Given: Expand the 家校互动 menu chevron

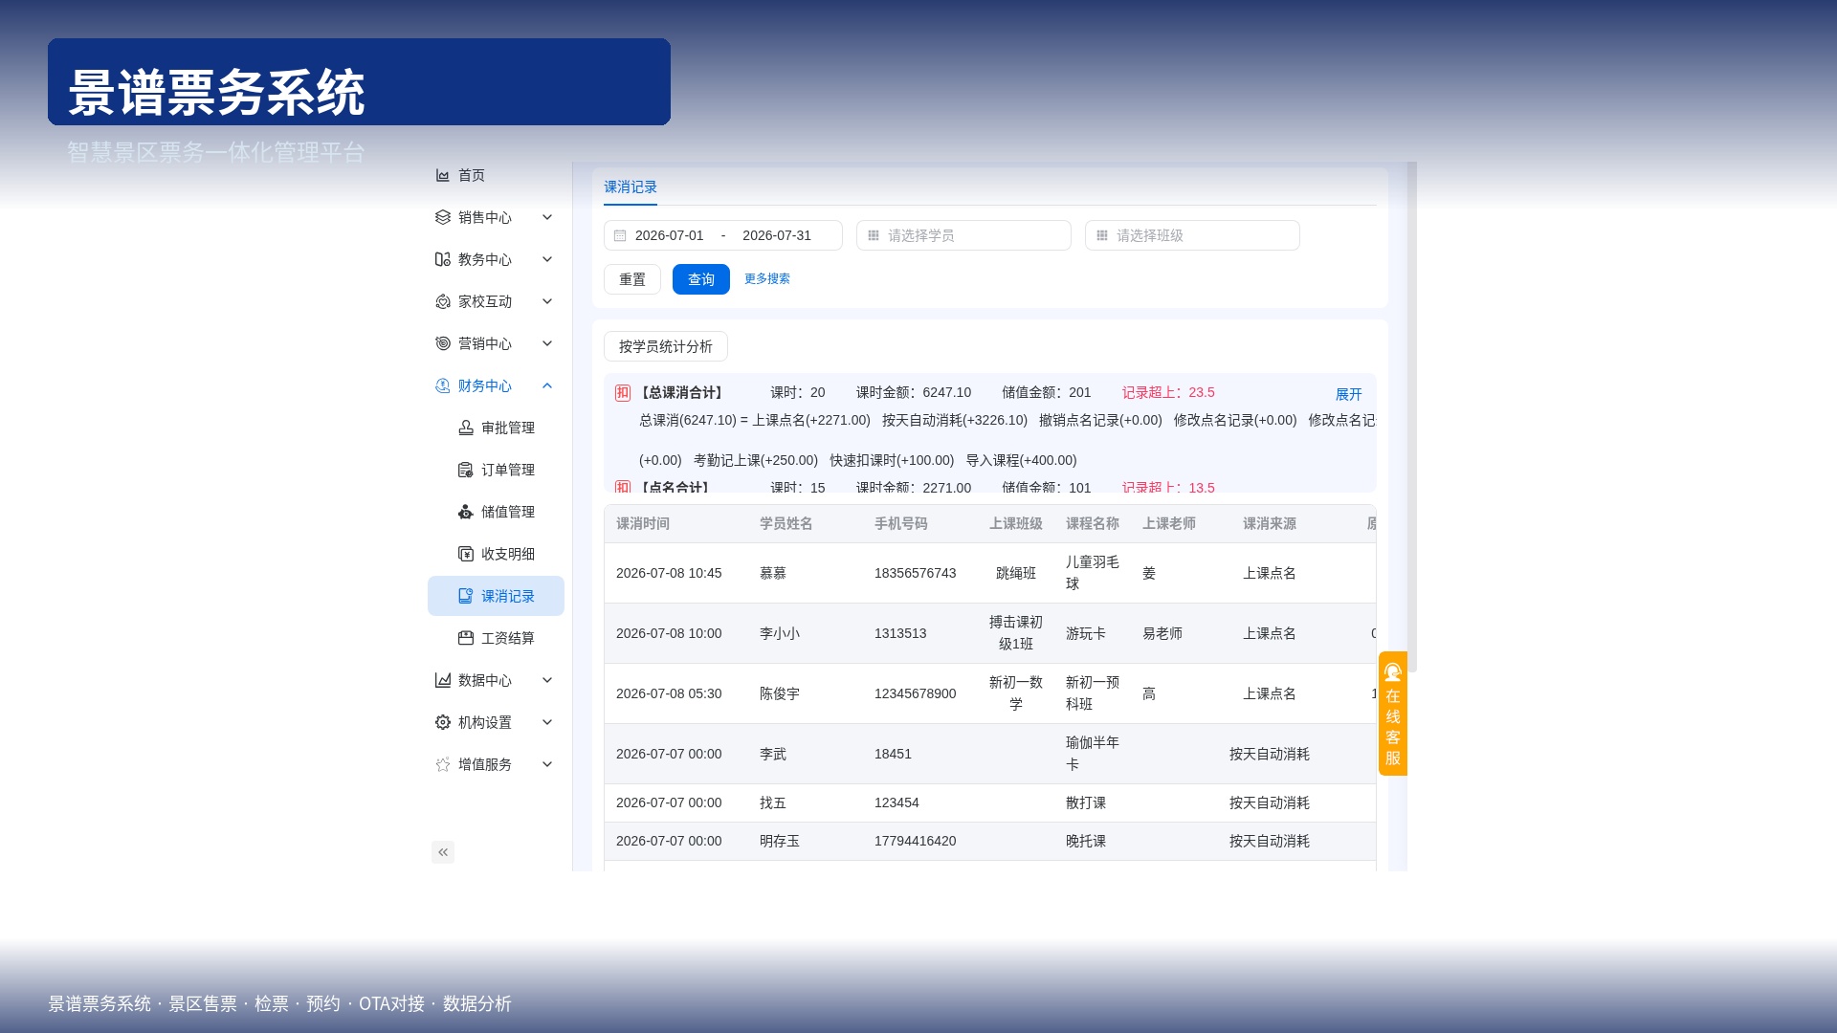Looking at the screenshot, I should [x=547, y=301].
